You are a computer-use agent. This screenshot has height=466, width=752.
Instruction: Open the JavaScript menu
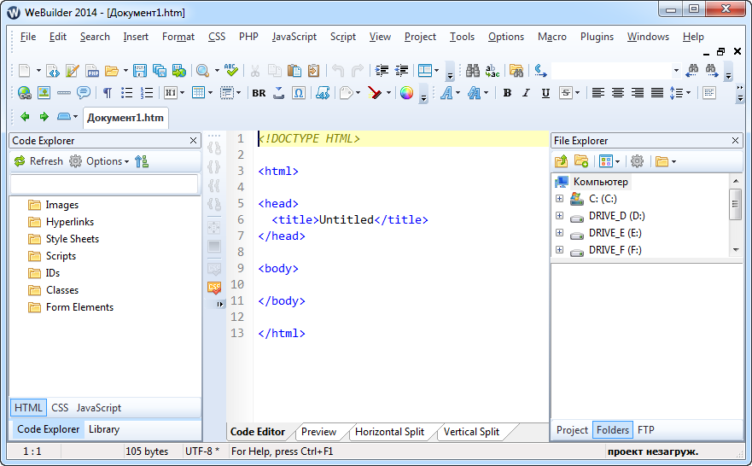[x=294, y=37]
